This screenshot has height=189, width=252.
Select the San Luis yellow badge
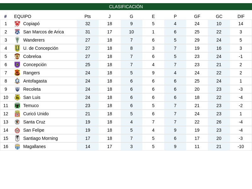point(17,97)
